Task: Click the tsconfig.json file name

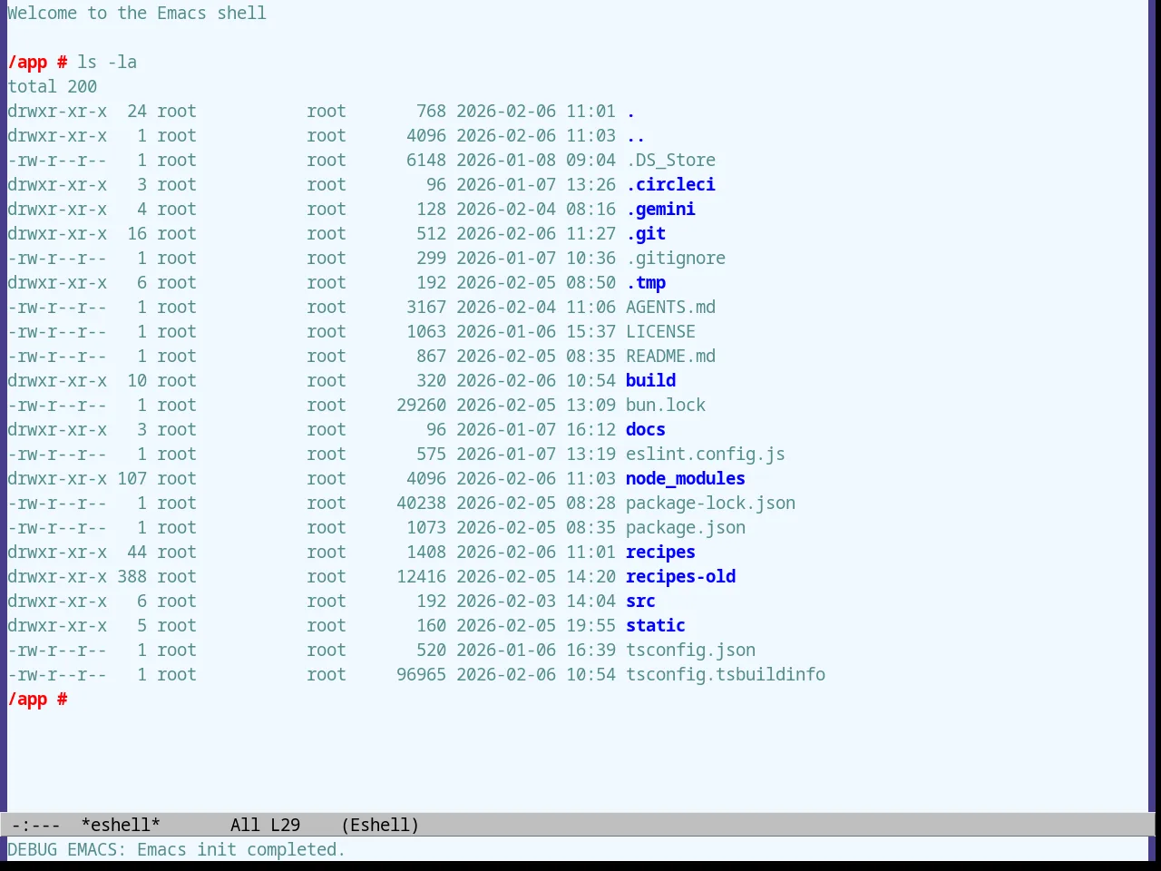Action: (x=690, y=650)
